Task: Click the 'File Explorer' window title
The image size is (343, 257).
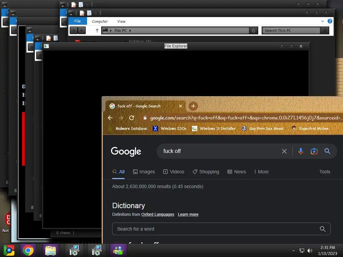Action: pyautogui.click(x=176, y=46)
